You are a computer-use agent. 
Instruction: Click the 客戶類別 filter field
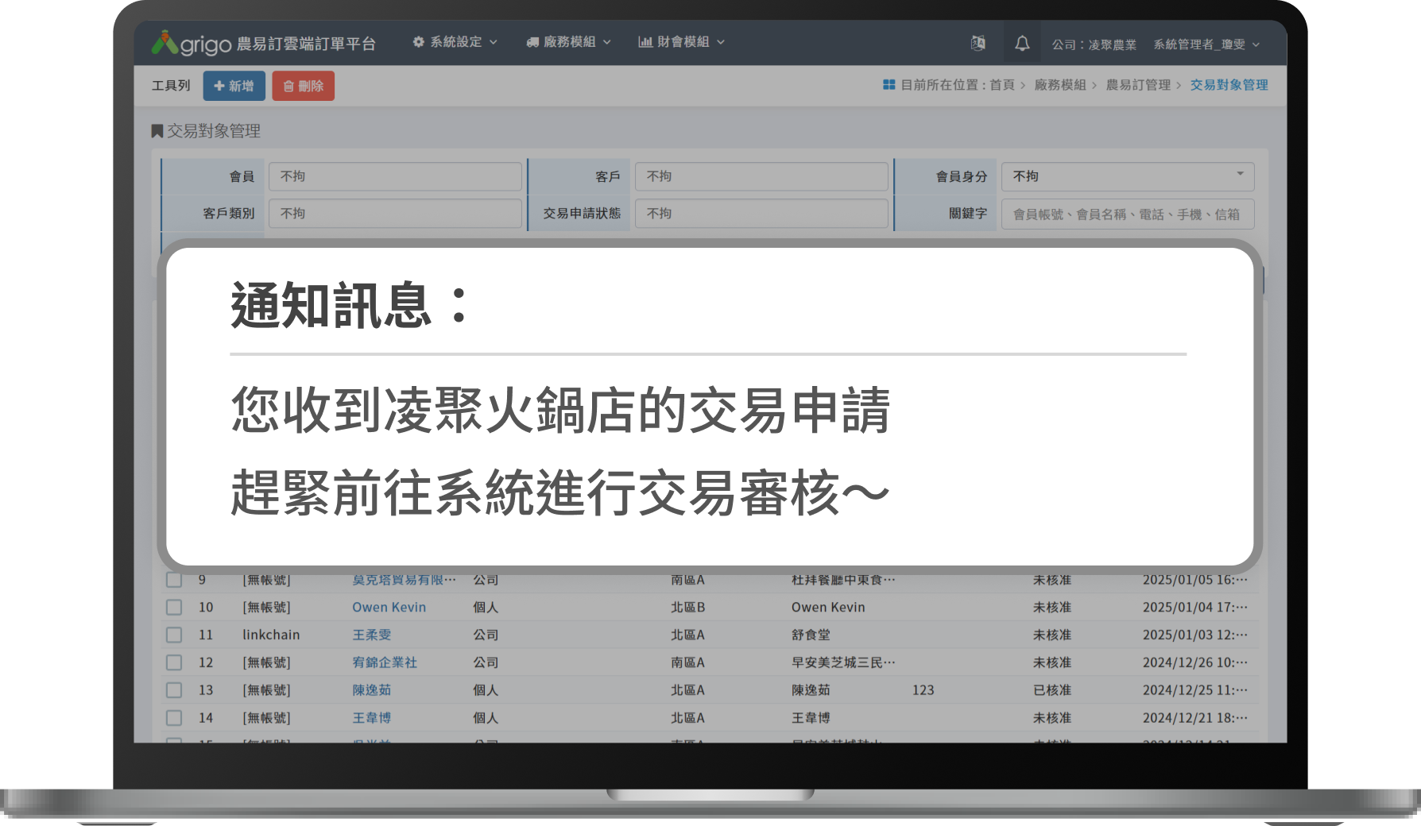click(x=395, y=214)
